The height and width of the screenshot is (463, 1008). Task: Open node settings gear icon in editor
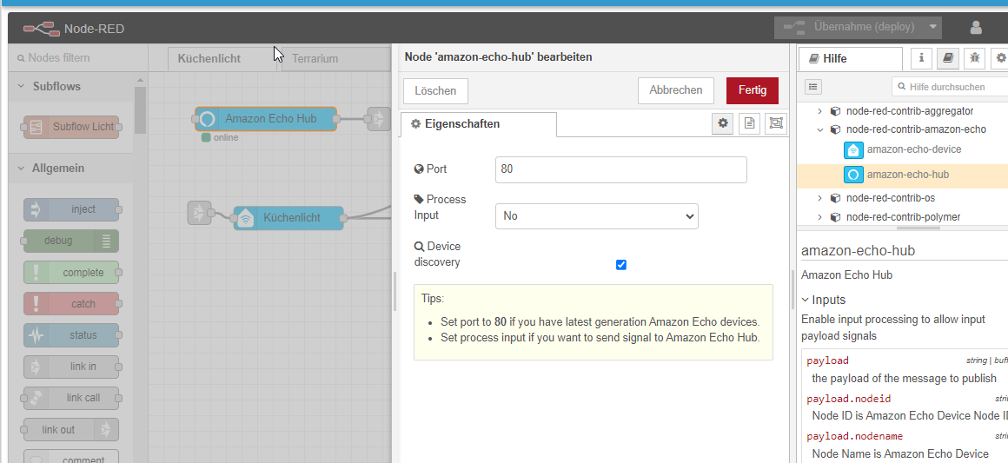point(723,122)
